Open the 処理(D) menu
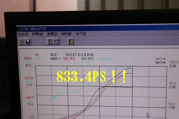Viewport: 179px width, 119px height. pos(52,34)
